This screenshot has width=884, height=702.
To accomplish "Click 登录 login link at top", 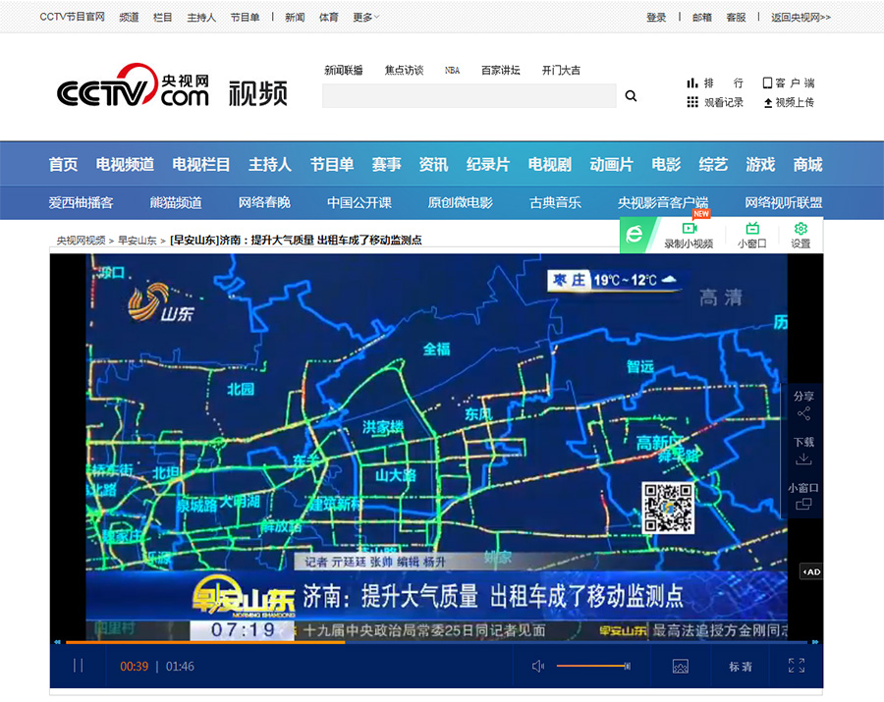I will [656, 17].
